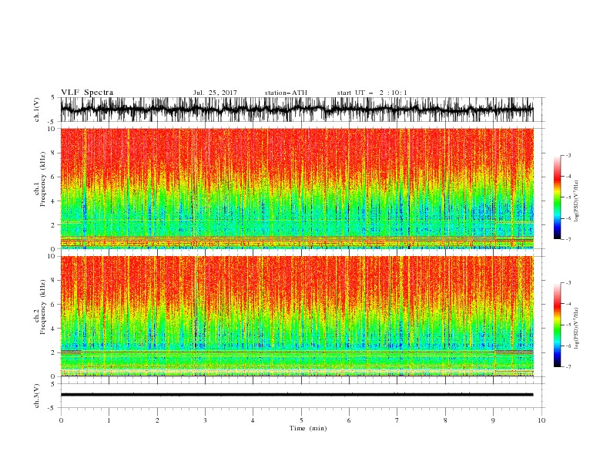Viewport: 610px width, 472px height.
Task: Click the "2" frequency tick on ch.2 spectrogram
Action: (x=54, y=352)
